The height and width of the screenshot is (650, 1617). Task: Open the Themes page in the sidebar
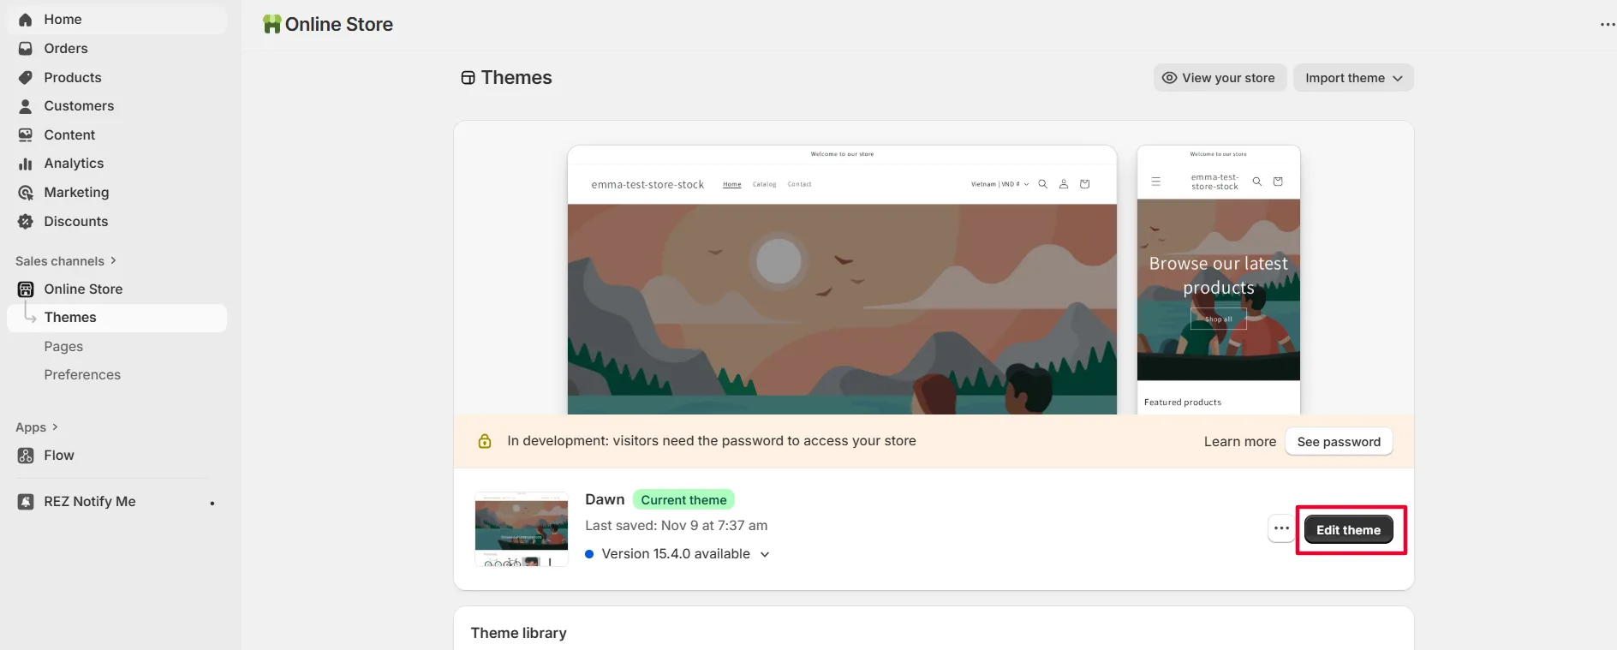(117, 318)
